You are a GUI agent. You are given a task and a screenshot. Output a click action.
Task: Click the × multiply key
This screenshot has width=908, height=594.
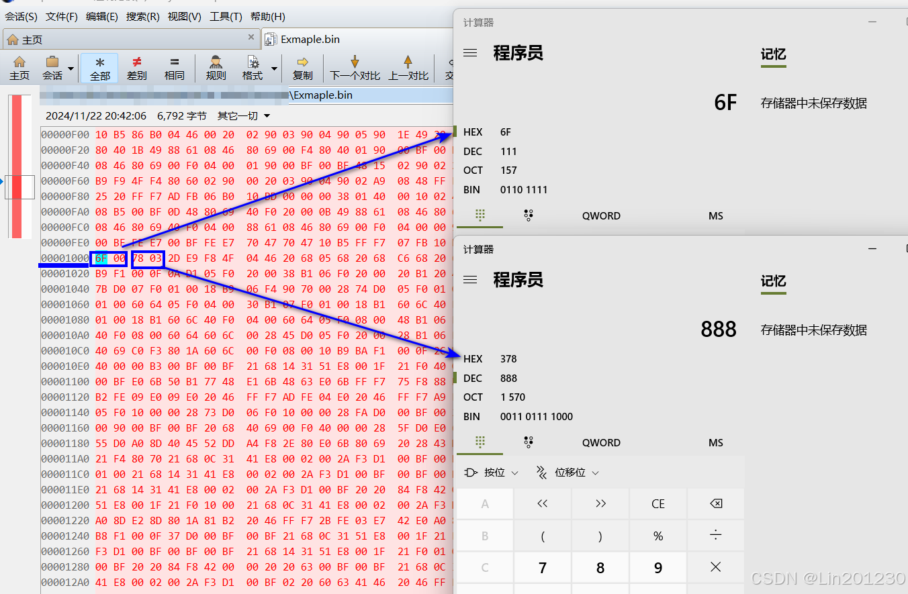tap(716, 568)
